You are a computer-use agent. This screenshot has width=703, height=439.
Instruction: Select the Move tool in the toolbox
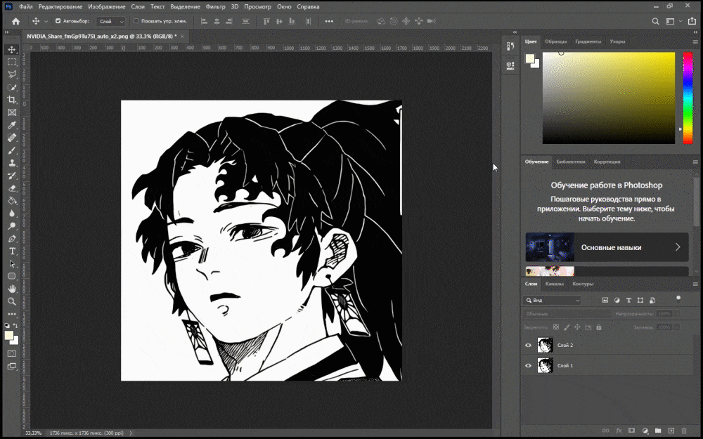(12, 50)
